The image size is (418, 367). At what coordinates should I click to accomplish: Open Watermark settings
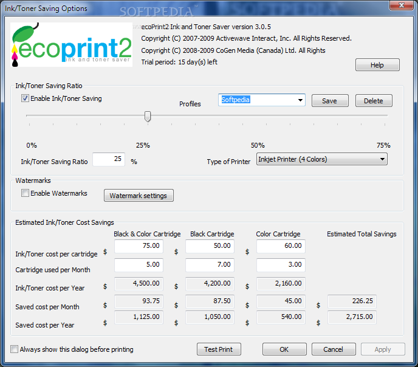point(139,196)
